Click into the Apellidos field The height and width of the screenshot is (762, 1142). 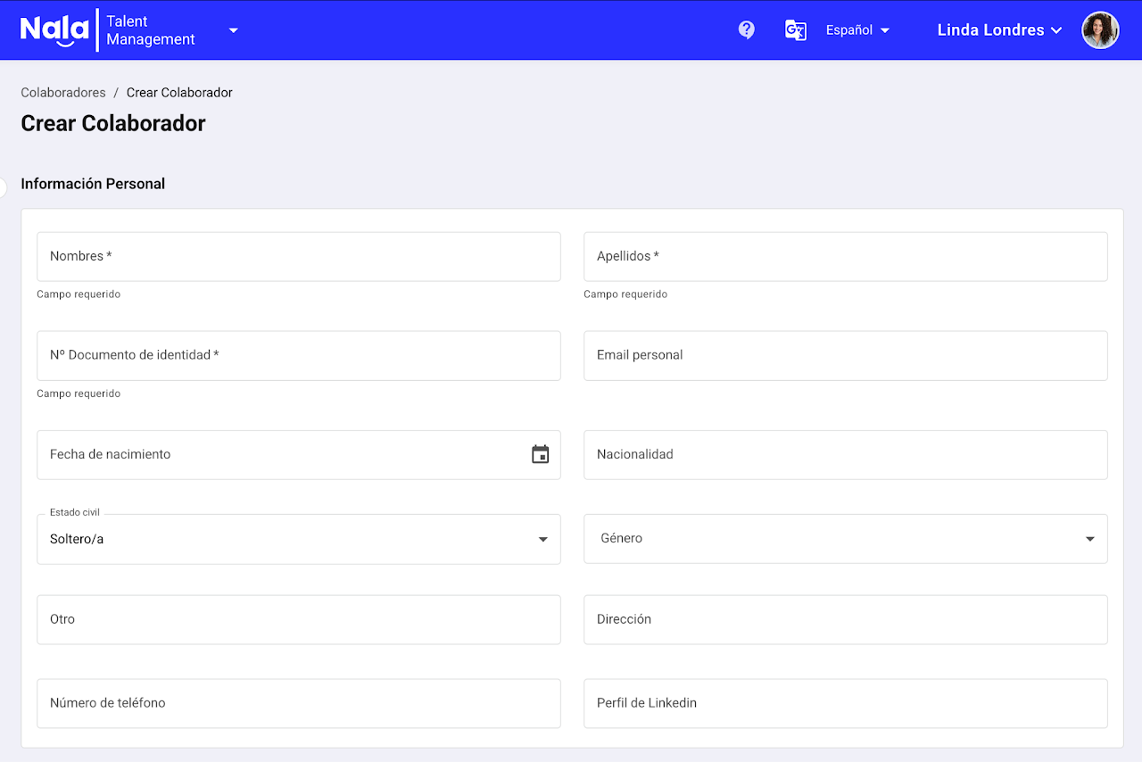coord(845,257)
